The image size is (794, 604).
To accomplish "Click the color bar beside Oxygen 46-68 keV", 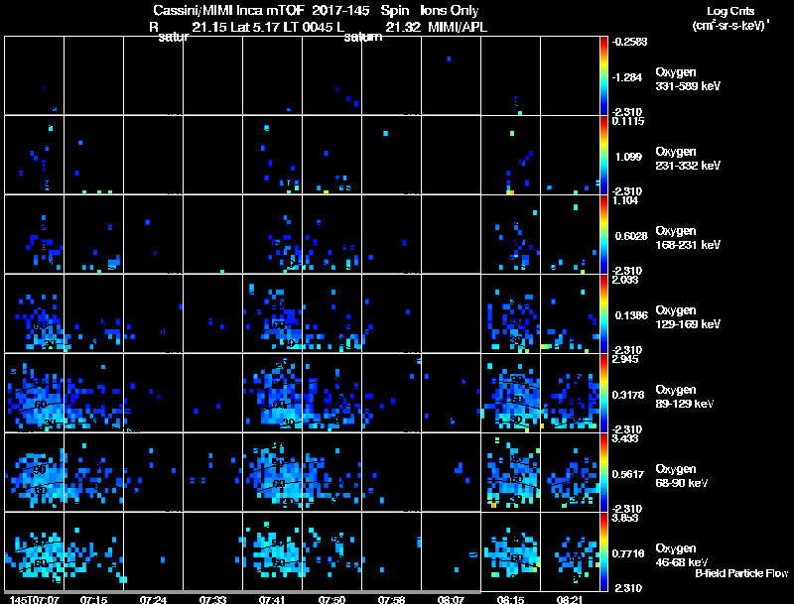I will click(603, 551).
